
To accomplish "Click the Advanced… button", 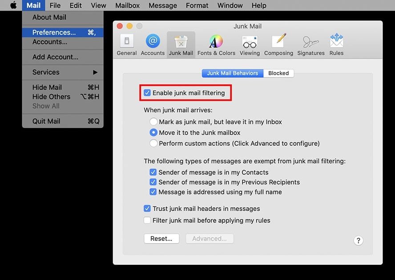I will [210, 239].
